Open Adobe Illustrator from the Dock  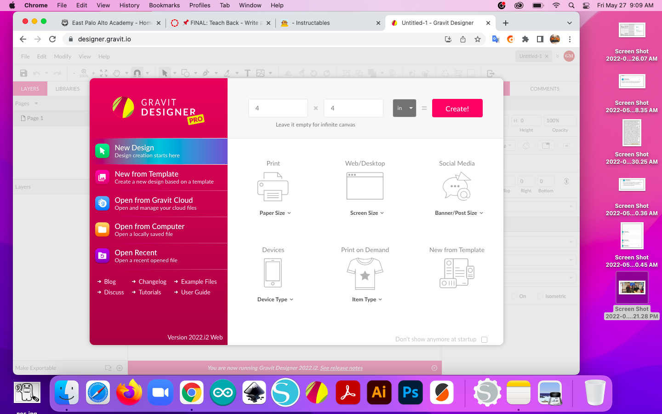tap(379, 392)
